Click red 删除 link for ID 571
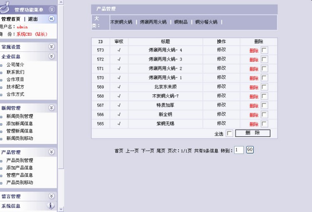The image size is (312, 212). point(254,69)
